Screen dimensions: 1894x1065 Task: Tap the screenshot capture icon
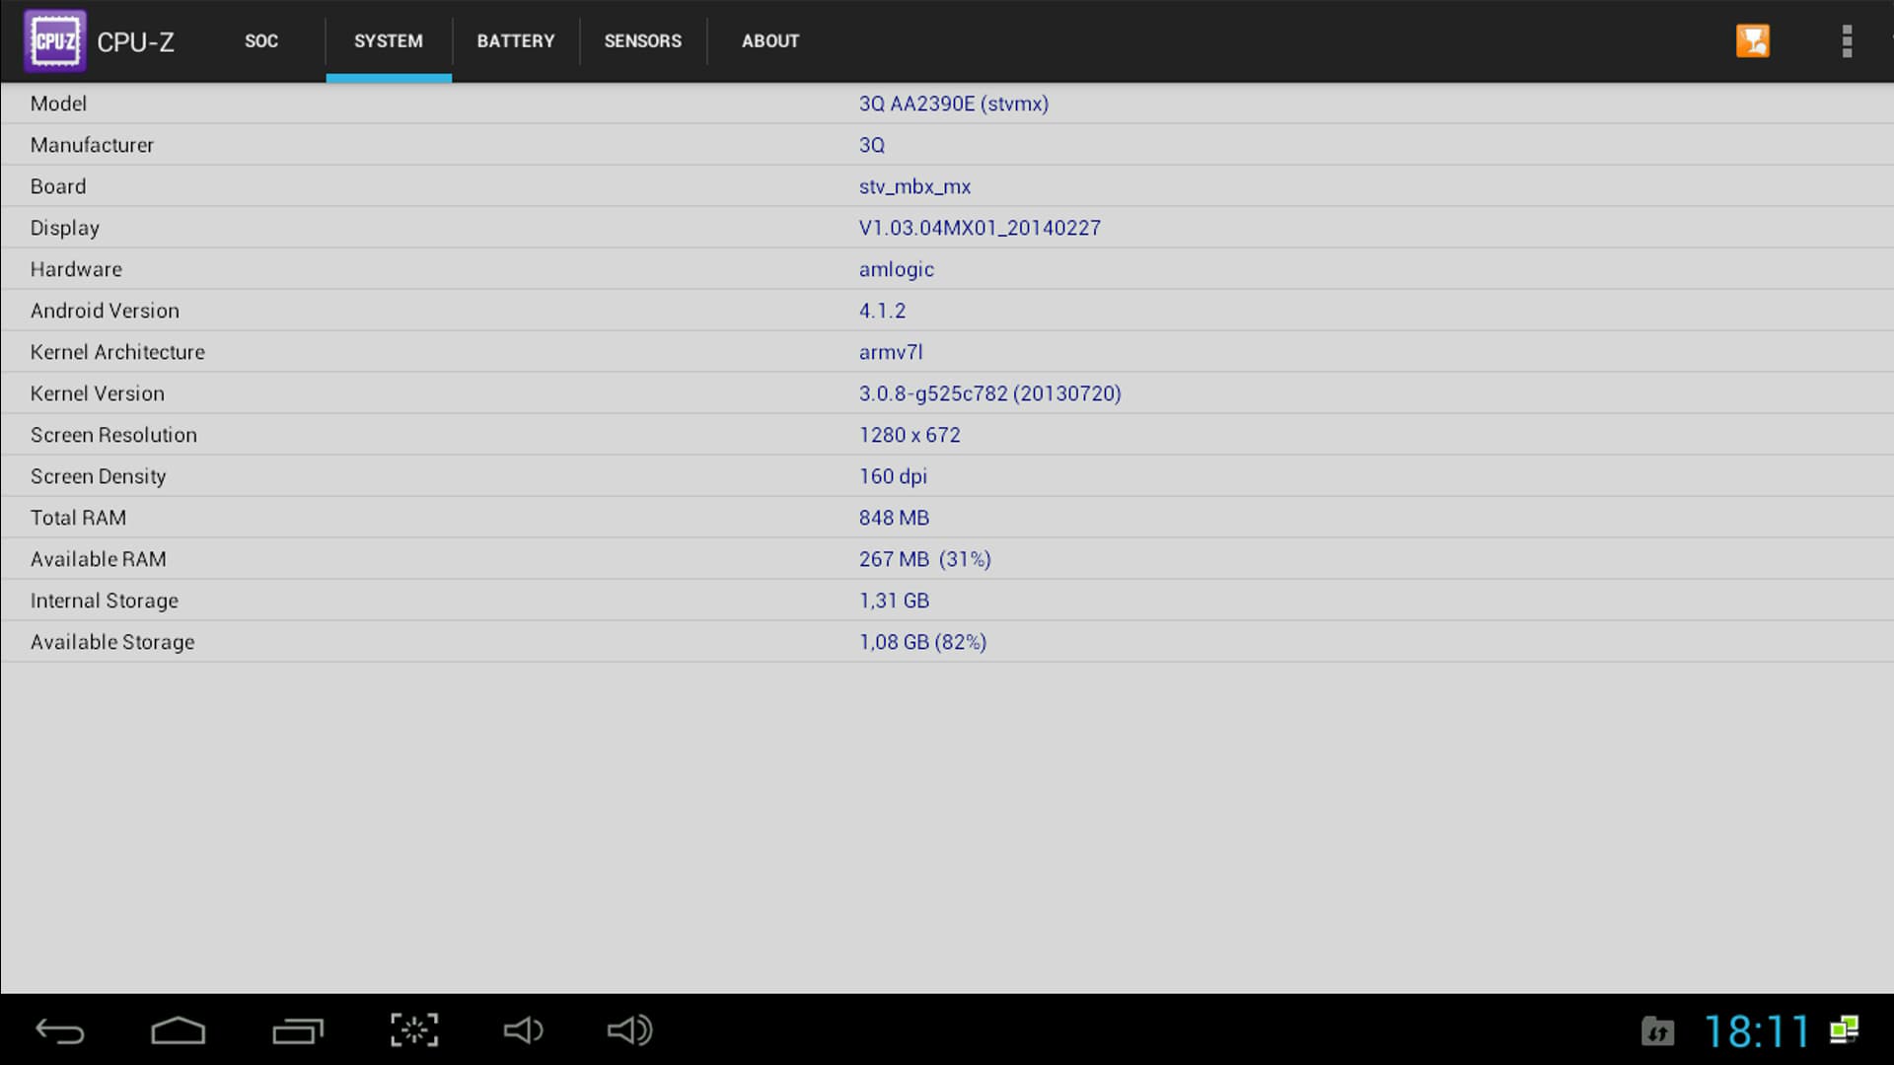pos(414,1030)
